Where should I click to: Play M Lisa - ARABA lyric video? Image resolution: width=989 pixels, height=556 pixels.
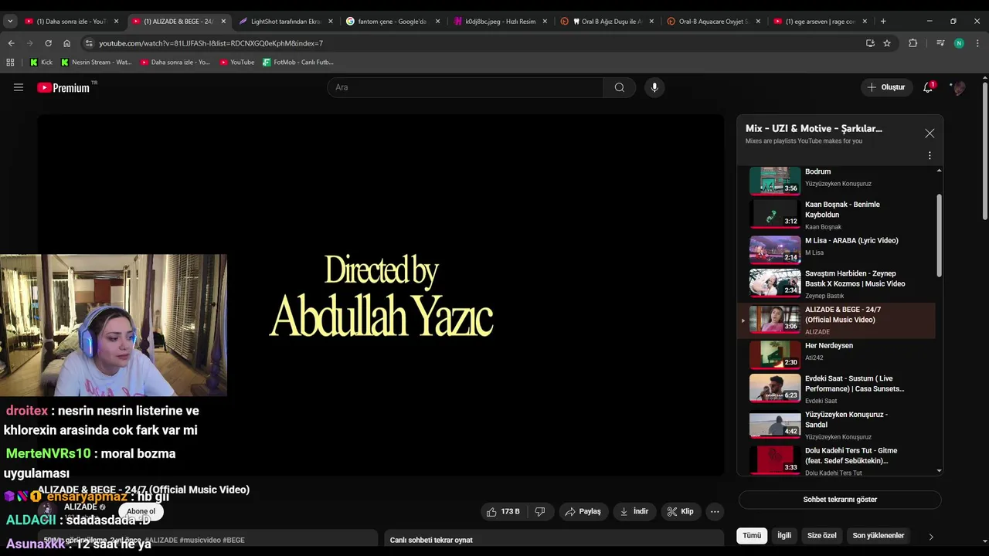point(836,249)
